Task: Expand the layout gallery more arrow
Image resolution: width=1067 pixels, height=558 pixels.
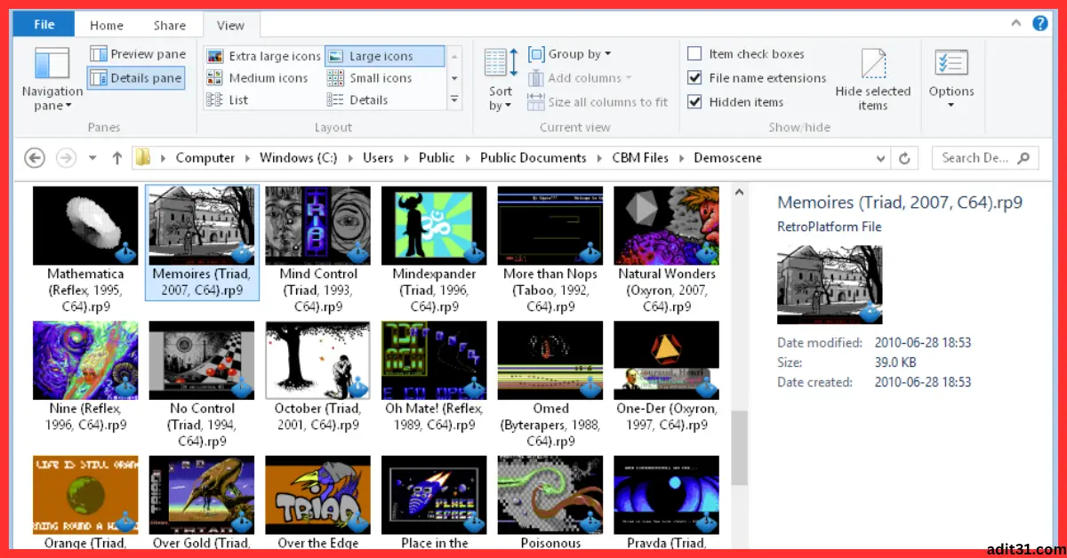Action: coord(454,100)
